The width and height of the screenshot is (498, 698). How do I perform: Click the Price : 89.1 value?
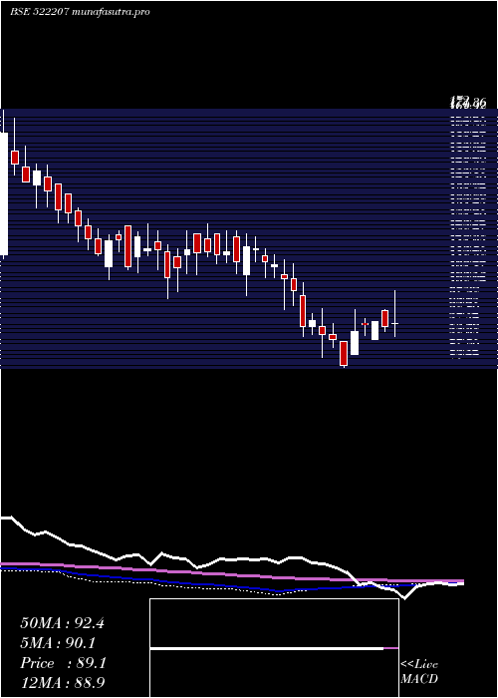pyautogui.click(x=63, y=663)
